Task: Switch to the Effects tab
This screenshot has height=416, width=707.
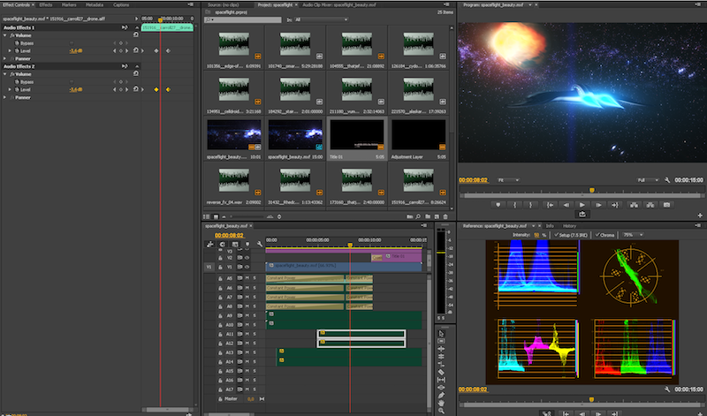Action: [46, 4]
